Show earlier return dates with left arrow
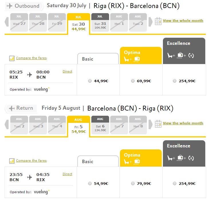The width and height of the screenshot is (207, 206). pos(7,125)
